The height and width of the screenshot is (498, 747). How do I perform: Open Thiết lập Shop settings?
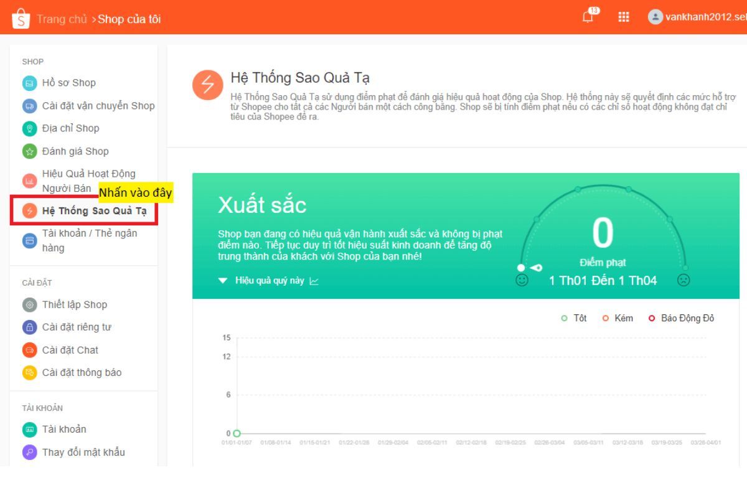click(x=75, y=304)
